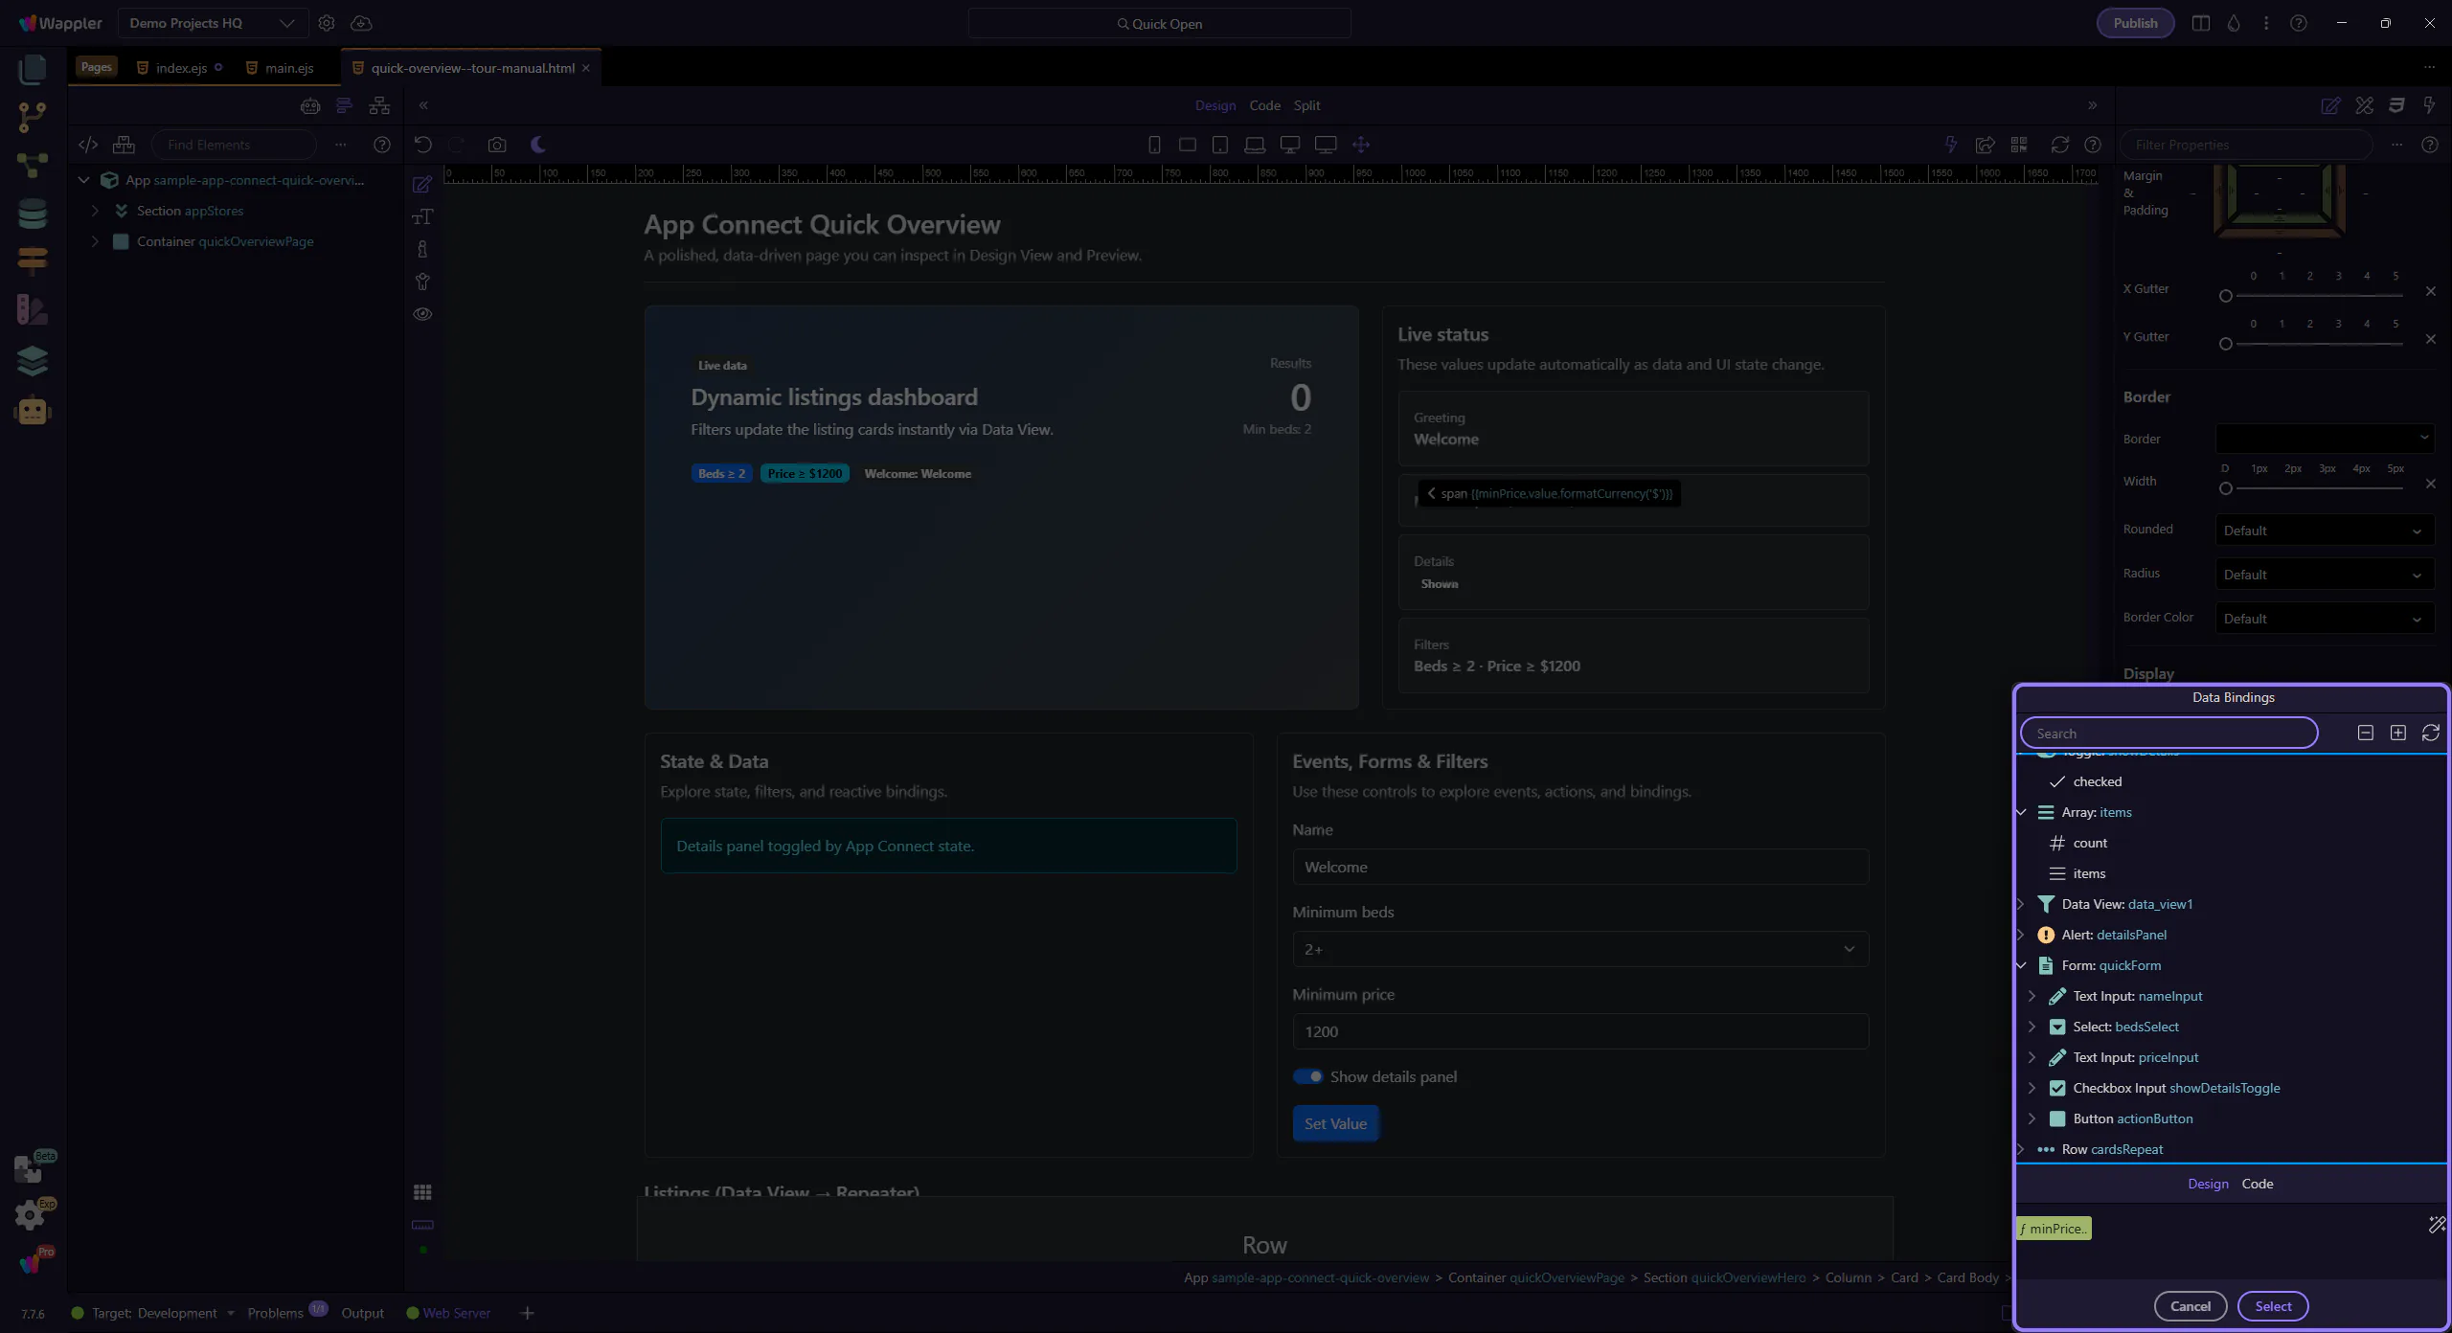Click the collapse-all icon in Data Bindings
This screenshot has height=1333, width=2452.
pos(2365,733)
